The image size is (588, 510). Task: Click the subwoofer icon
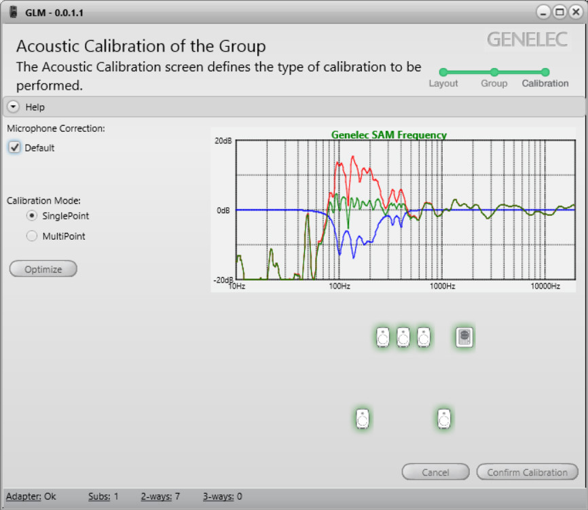(464, 337)
